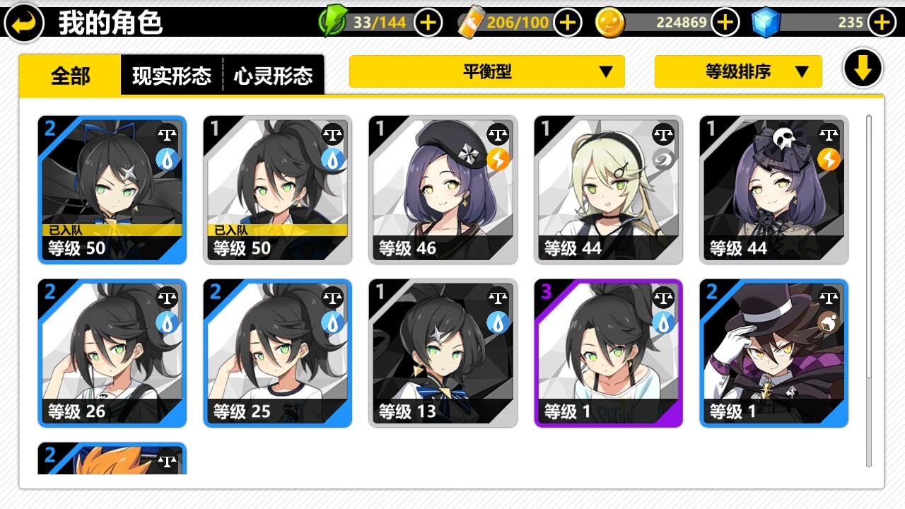Click the green lightning stamina icon
Viewport: 905px width, 509px height.
pyautogui.click(x=332, y=22)
